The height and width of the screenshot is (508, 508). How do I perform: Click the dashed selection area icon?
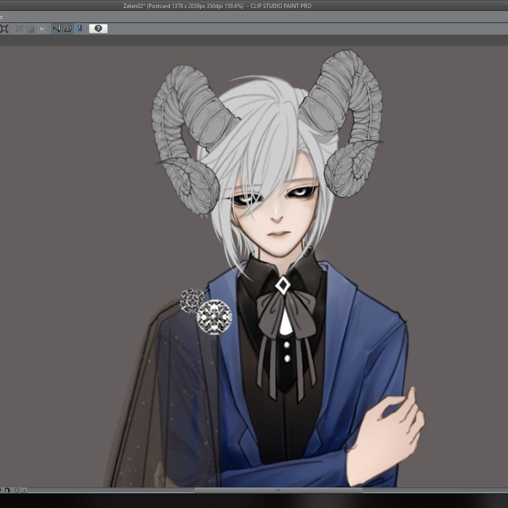(42, 29)
